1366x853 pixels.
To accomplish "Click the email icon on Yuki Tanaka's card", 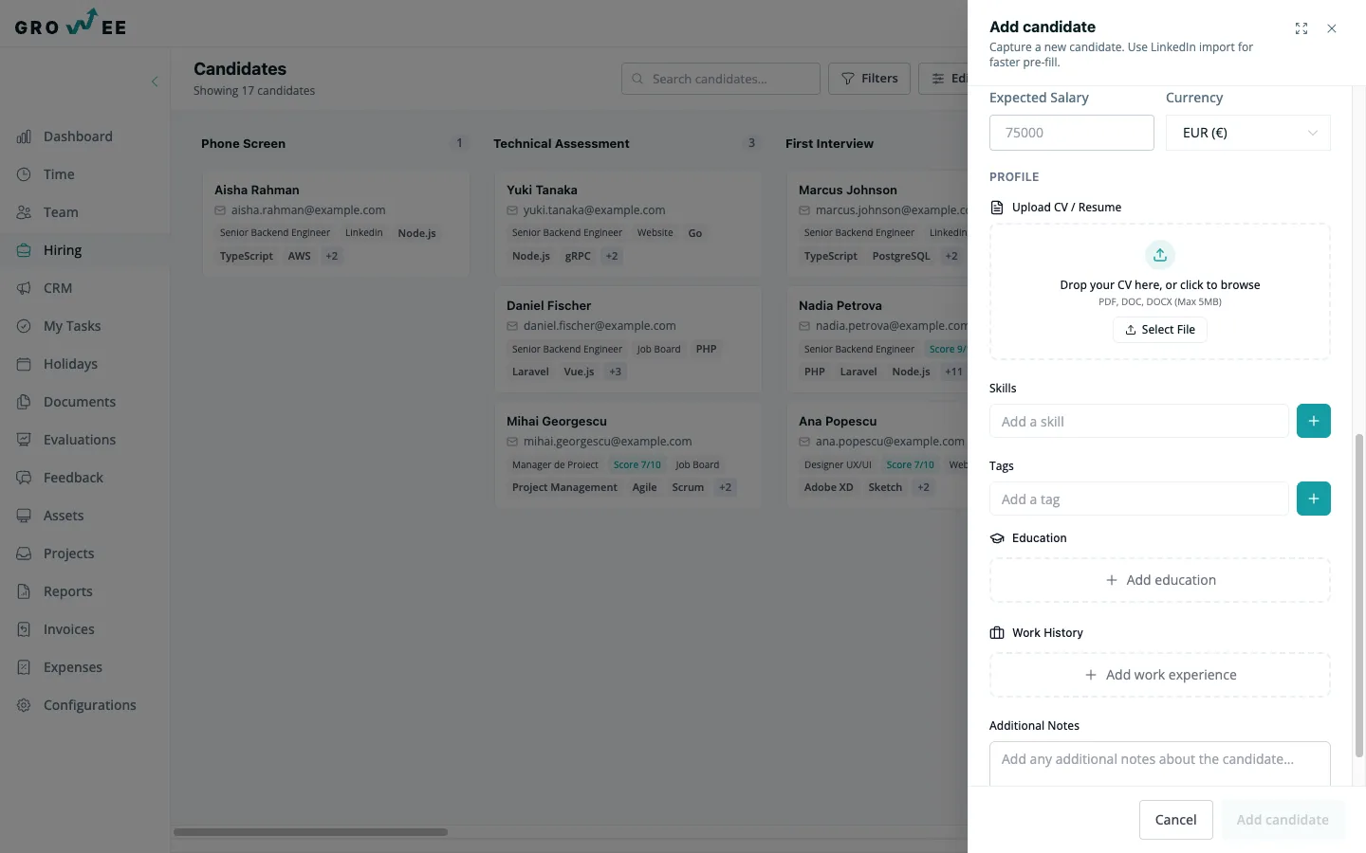I will coord(512,210).
